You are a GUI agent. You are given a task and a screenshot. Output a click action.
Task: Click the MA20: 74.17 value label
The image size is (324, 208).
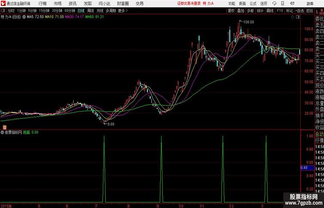pyautogui.click(x=75, y=17)
